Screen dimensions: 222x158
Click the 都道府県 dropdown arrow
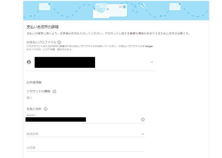click(x=143, y=134)
